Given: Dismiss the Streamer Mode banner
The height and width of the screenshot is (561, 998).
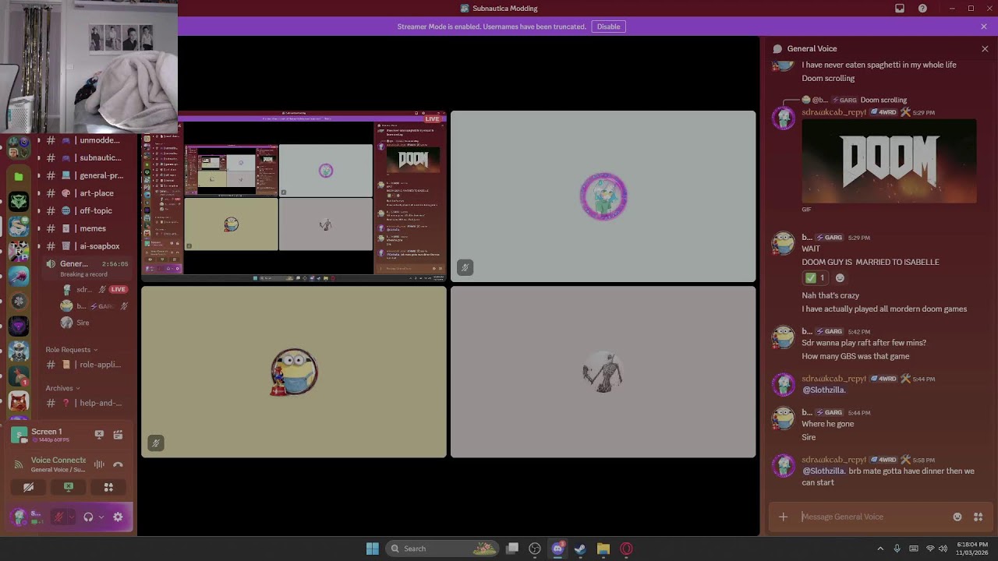Looking at the screenshot, I should click(984, 26).
